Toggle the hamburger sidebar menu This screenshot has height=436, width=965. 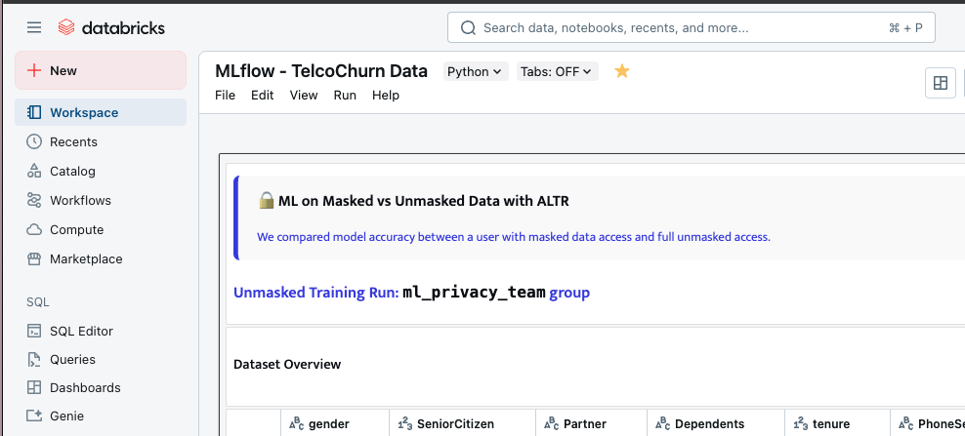tap(34, 27)
